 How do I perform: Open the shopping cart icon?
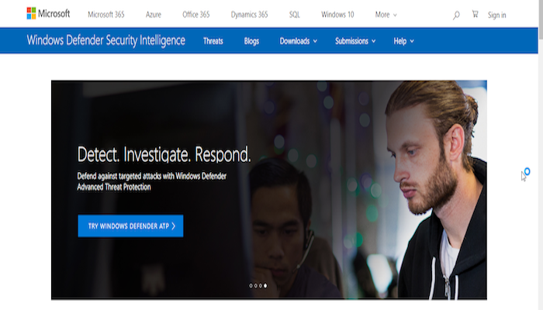coord(475,14)
